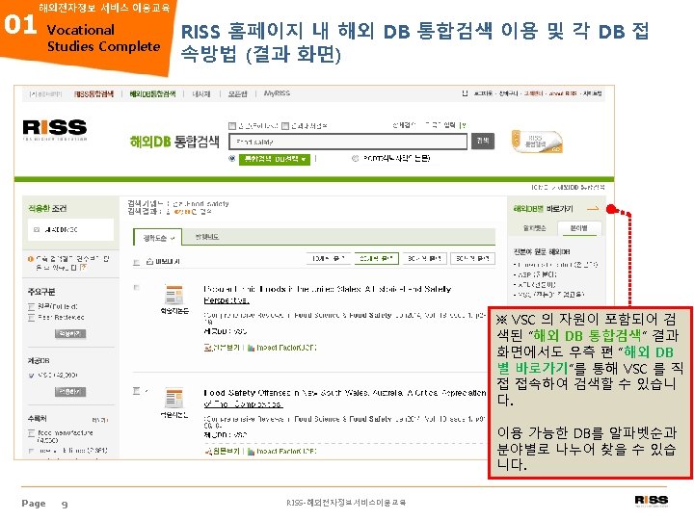Click the orange info icon in the left sidebar
Viewport: 694px width, 520px height.
pos(31,259)
